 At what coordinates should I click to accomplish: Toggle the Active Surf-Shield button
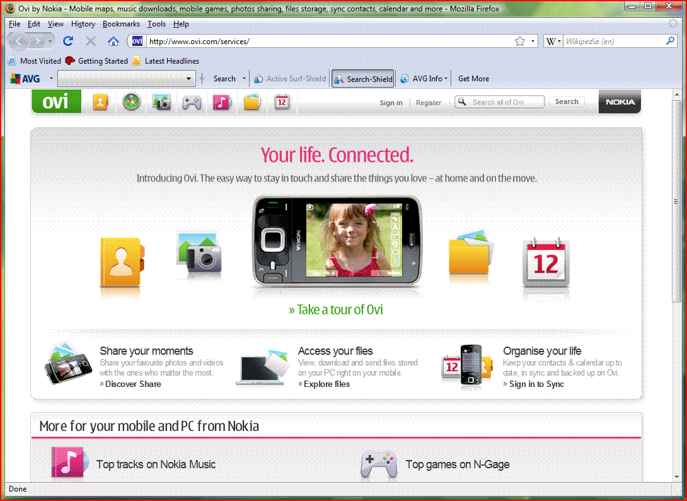(290, 79)
